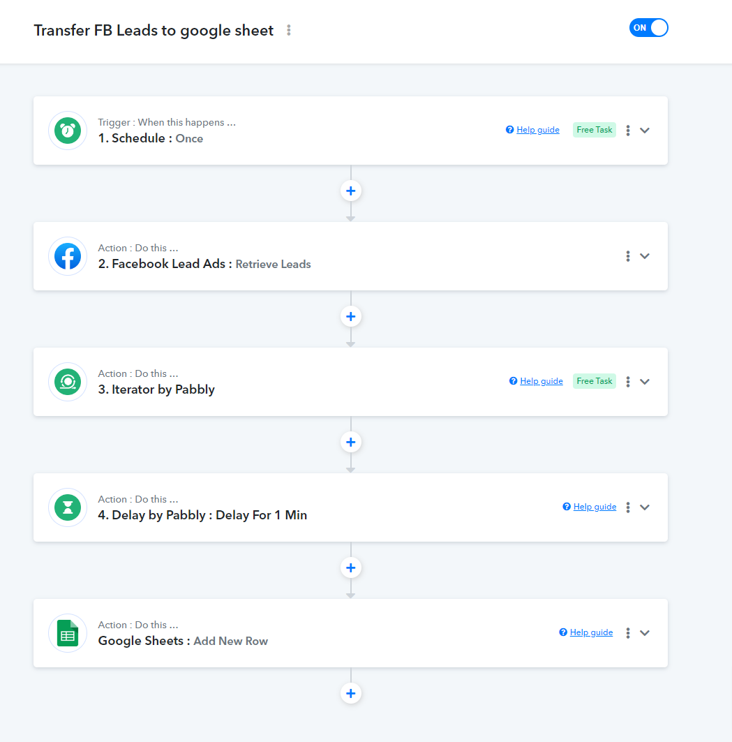
Task: Click the Google Sheets icon
Action: click(68, 633)
